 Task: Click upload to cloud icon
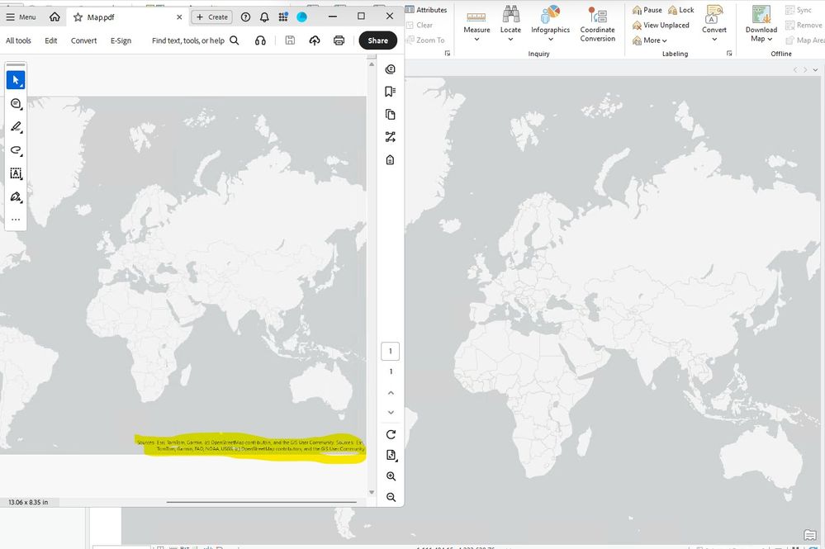315,40
